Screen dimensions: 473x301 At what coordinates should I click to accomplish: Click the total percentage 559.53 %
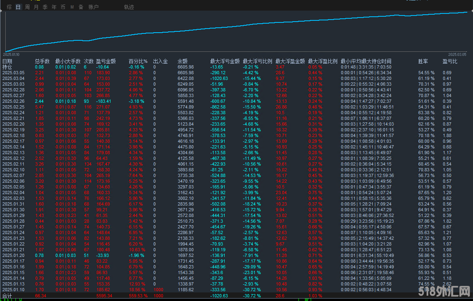pyautogui.click(x=138, y=296)
